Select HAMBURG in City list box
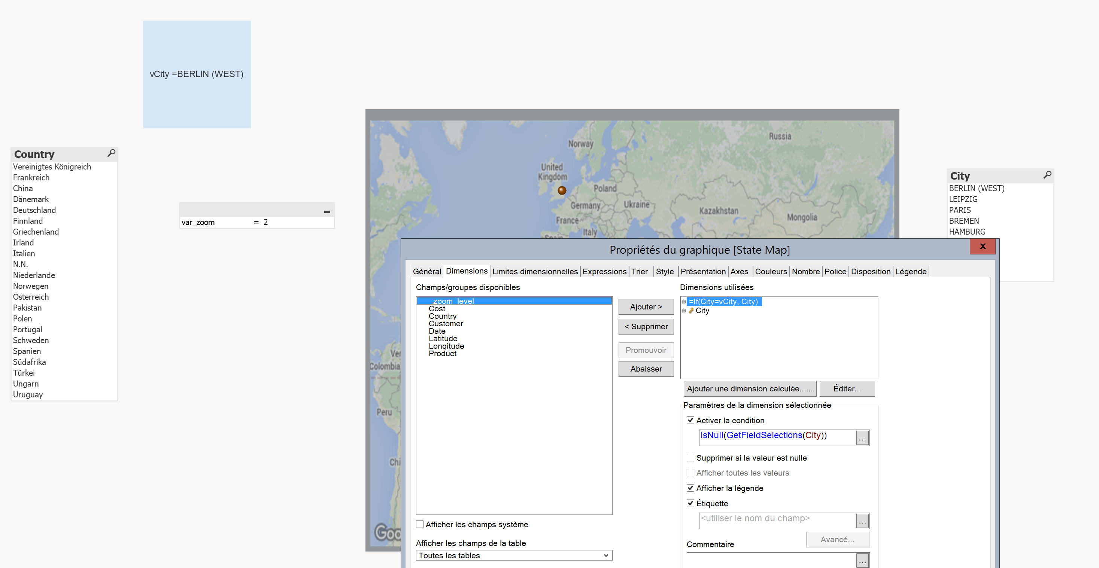 1000,232
